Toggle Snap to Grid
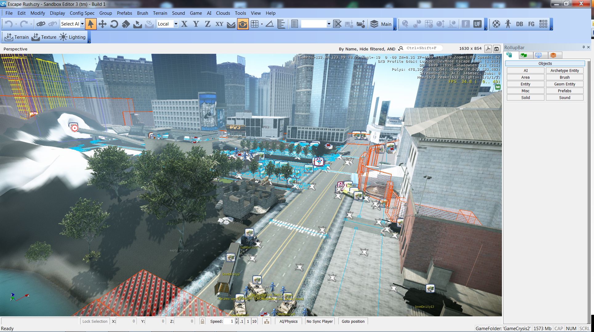 pyautogui.click(x=254, y=24)
